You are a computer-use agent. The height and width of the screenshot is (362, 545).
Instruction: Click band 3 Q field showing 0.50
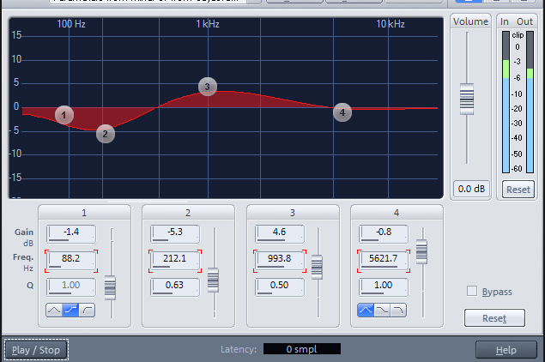pos(280,287)
